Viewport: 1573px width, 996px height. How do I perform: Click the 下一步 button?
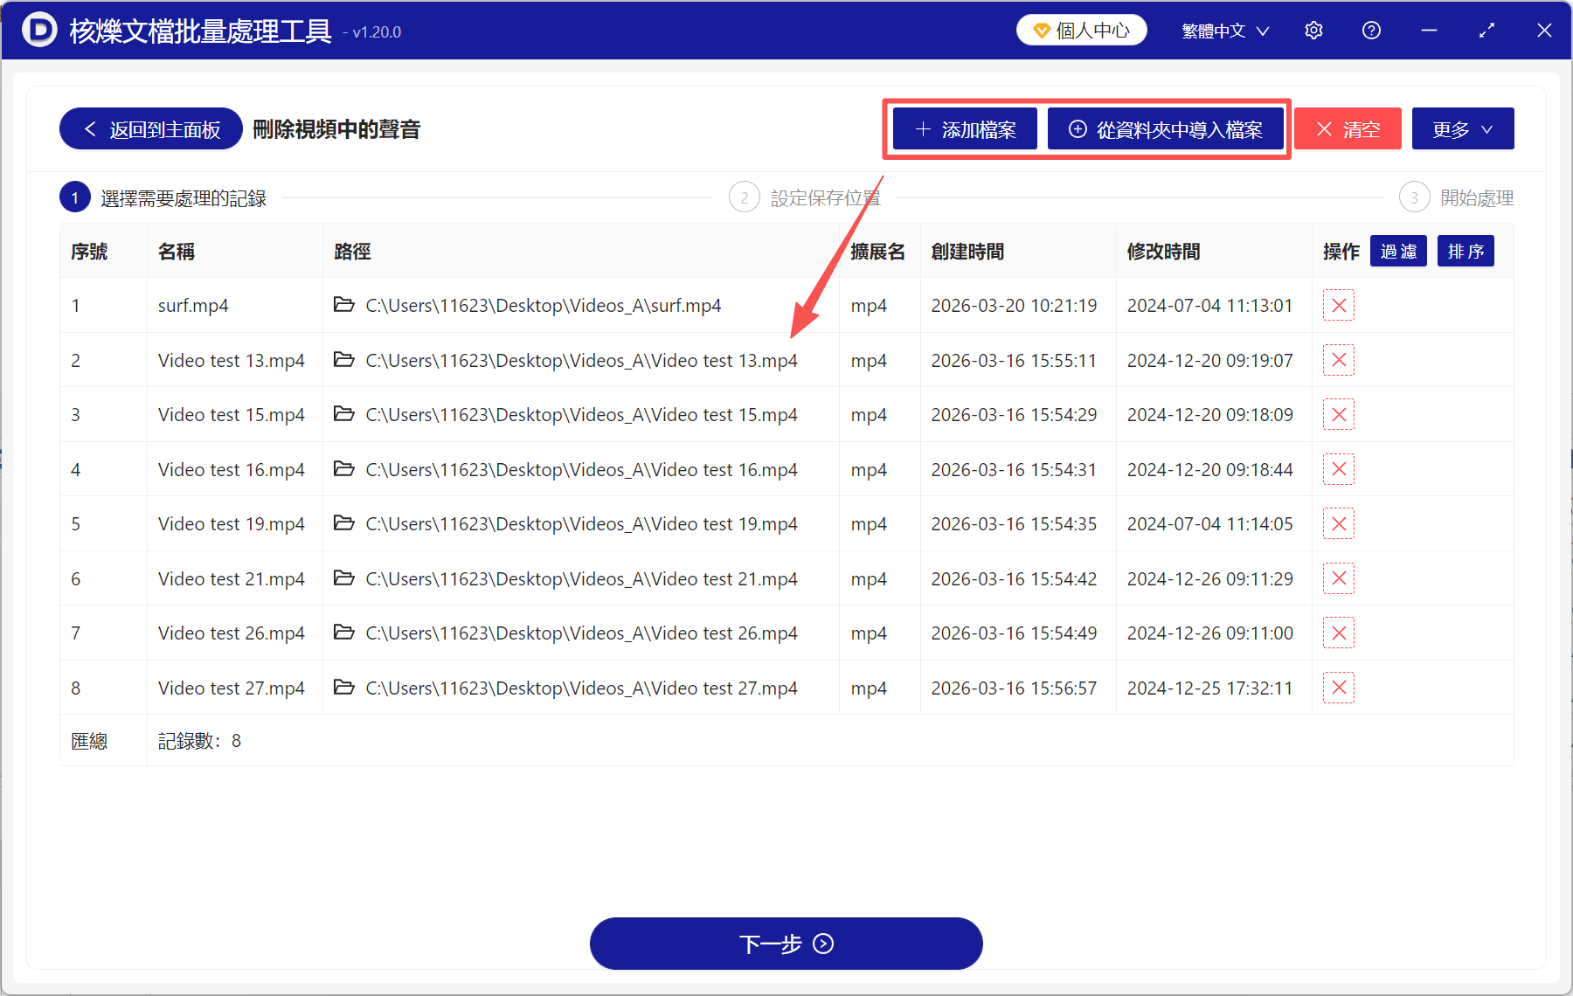(786, 944)
